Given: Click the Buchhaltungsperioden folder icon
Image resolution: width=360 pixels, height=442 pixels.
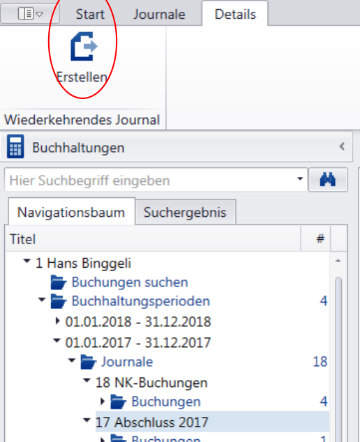Looking at the screenshot, I should (x=59, y=301).
